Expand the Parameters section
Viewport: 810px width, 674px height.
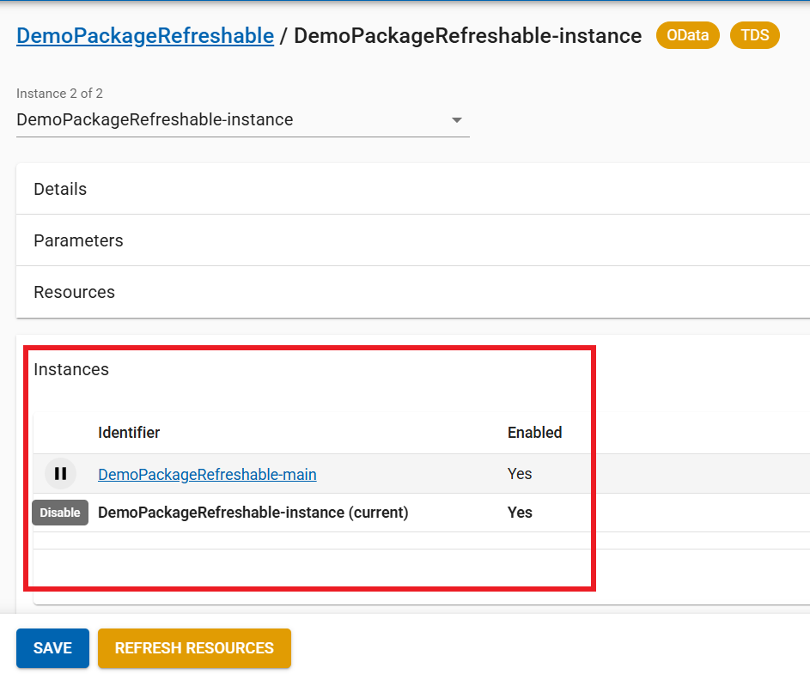click(78, 240)
